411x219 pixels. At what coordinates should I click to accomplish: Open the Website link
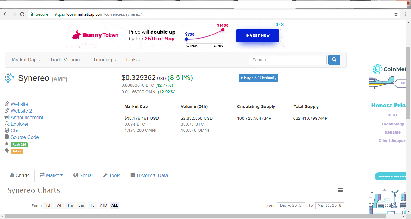click(x=19, y=104)
